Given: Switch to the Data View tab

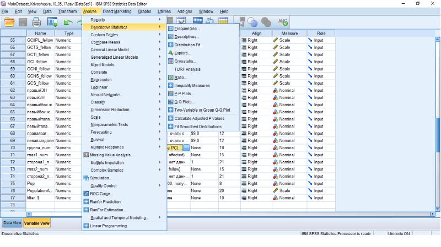Looking at the screenshot, I should tap(12, 223).
